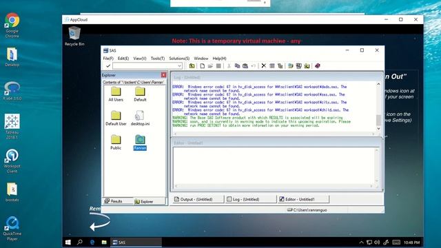Click the Log window vertical scrollbar down arrow
Viewport: 441px width, 248px height.
point(378,129)
